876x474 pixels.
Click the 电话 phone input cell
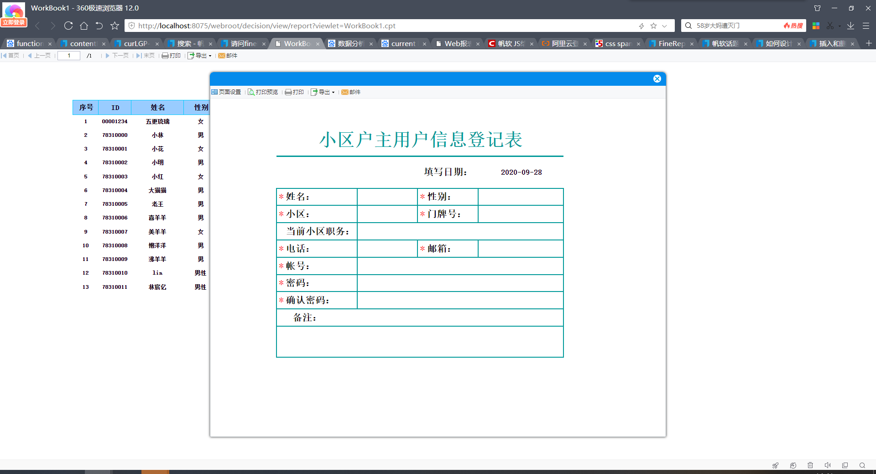[x=387, y=249]
